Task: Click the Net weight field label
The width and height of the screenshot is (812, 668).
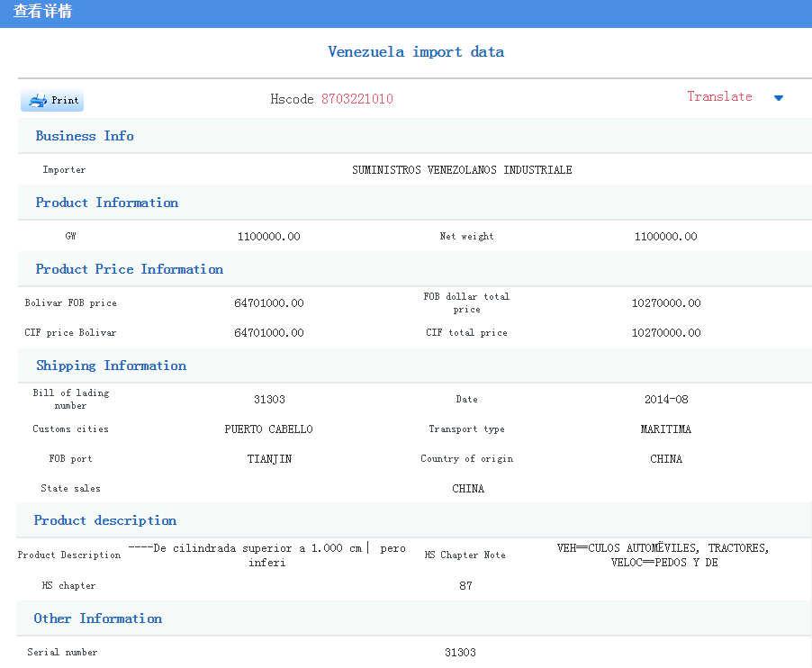Action: [466, 237]
